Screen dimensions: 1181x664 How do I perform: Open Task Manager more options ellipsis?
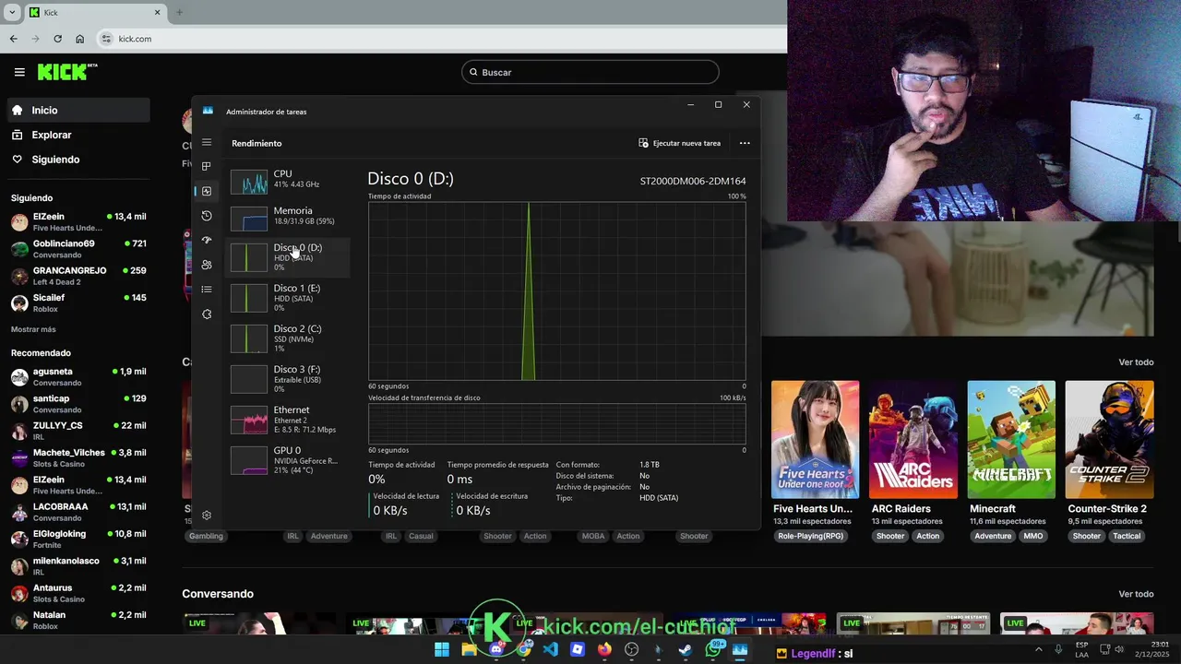[x=745, y=143]
